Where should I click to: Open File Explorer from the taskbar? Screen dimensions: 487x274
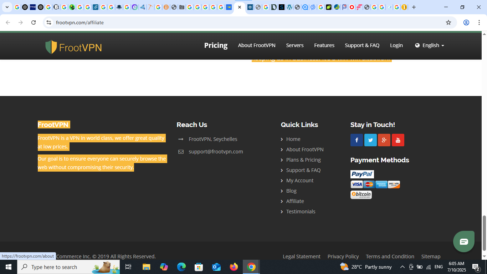[x=146, y=267]
